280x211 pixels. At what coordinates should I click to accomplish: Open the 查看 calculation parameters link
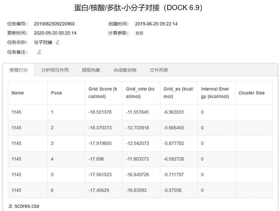point(139,33)
